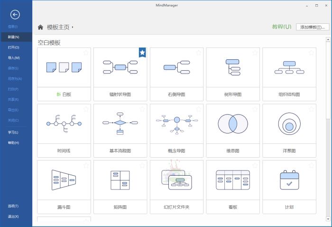Expand the arrow after 模板主页 breadcrumb
This screenshot has width=332, height=227.
(73, 27)
